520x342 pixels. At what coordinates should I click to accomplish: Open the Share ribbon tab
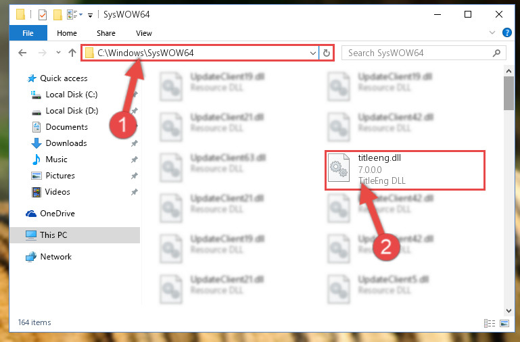(106, 33)
